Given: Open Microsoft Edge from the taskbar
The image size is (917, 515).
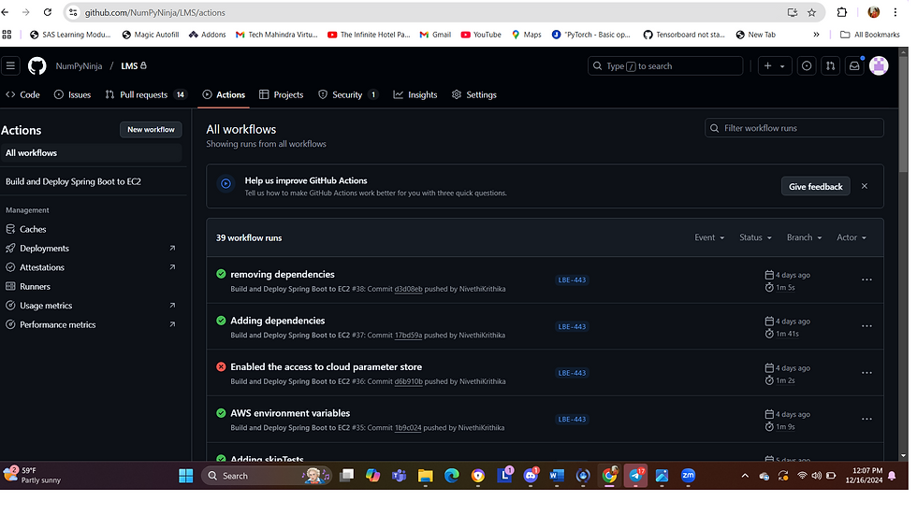Looking at the screenshot, I should coord(451,476).
